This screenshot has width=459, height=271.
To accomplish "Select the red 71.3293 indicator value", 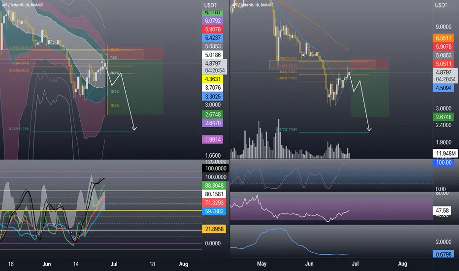I will coord(214,203).
